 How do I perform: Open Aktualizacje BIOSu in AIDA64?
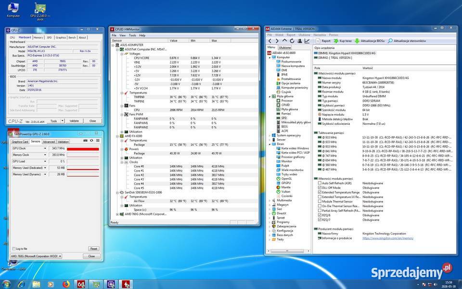370,41
